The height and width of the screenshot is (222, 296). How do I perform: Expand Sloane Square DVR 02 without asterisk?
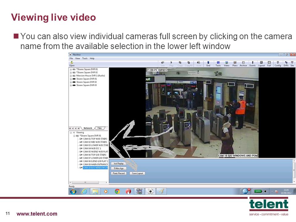pyautogui.click(x=71, y=82)
